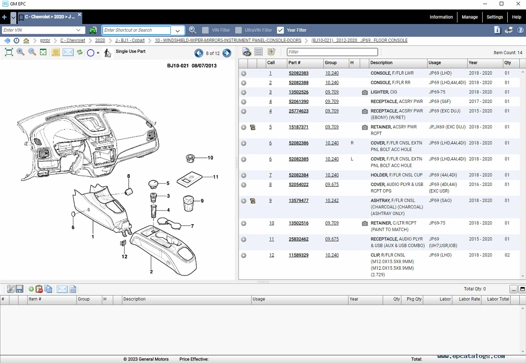
Task: Click the list view icon above parts list
Action: pyautogui.click(x=258, y=52)
